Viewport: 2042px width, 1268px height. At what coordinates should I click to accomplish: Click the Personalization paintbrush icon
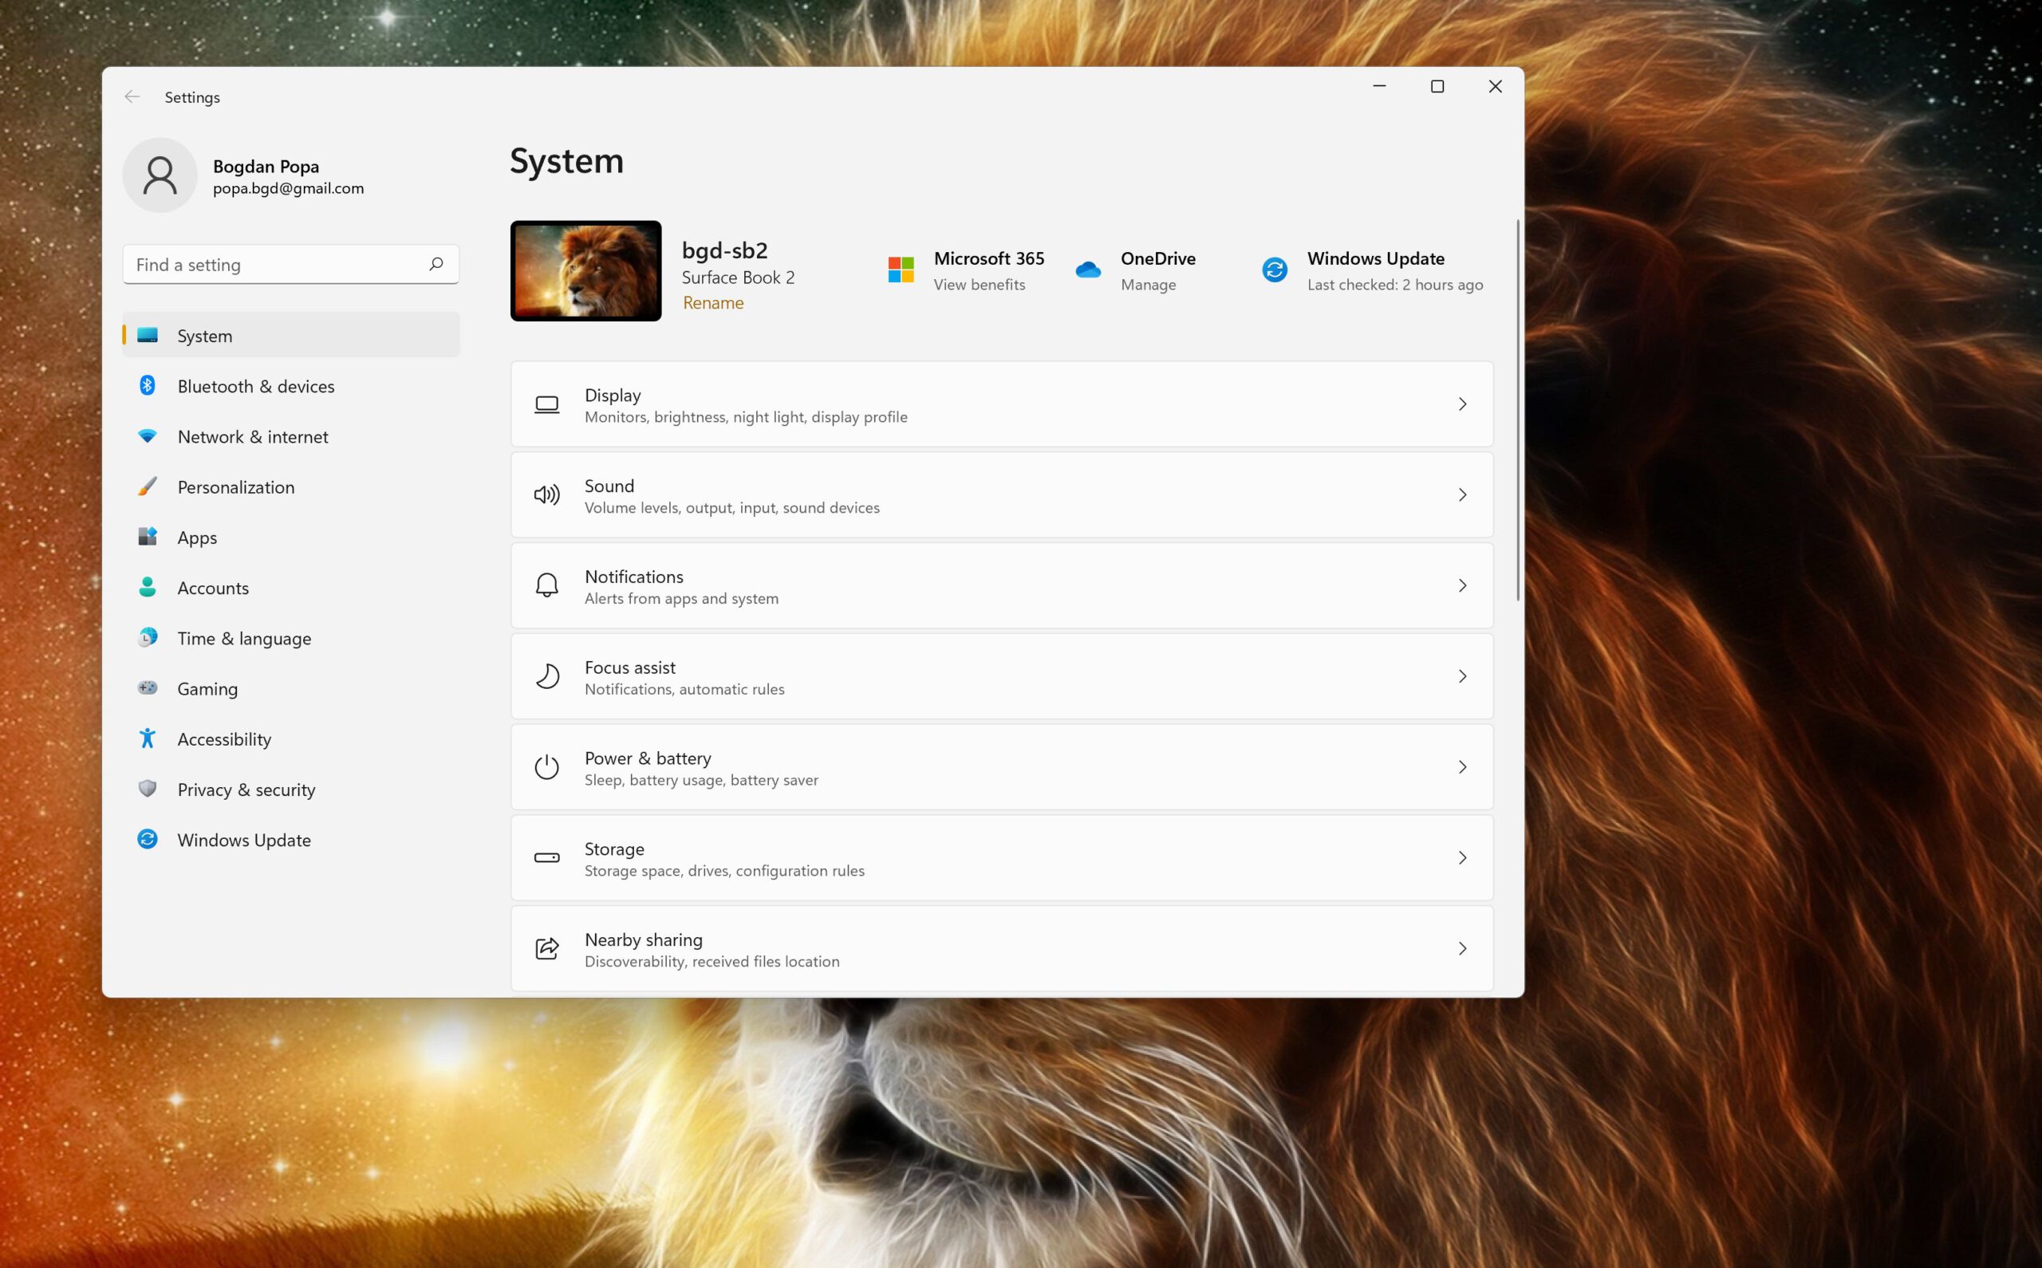(x=148, y=486)
